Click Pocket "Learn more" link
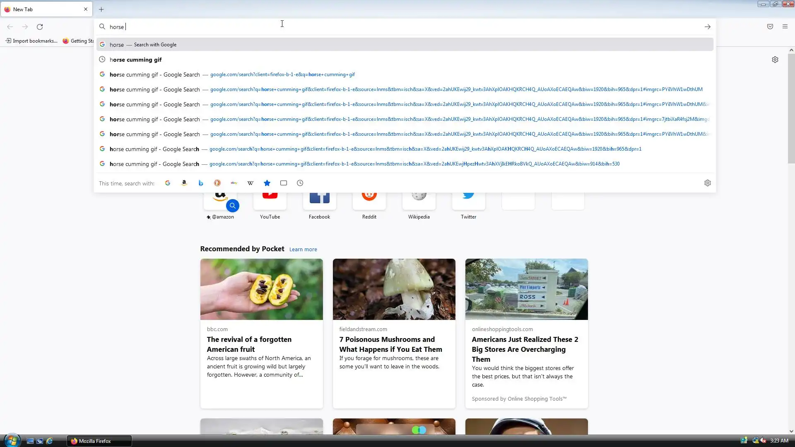Image resolution: width=795 pixels, height=447 pixels. [303, 249]
